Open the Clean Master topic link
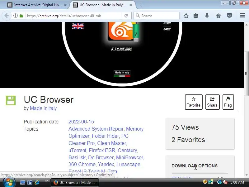This screenshot has width=249, height=187. coord(112,143)
